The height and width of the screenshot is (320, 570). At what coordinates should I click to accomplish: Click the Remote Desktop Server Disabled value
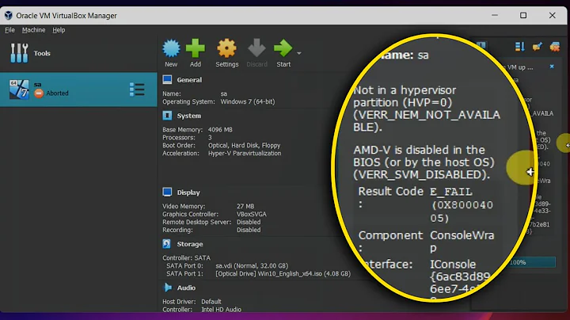click(x=249, y=223)
